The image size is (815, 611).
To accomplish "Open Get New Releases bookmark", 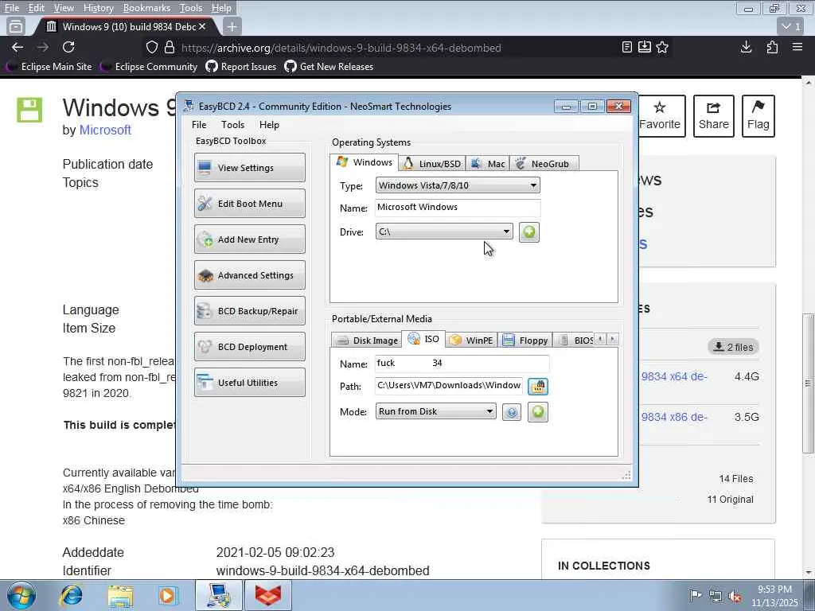I will 329,67.
